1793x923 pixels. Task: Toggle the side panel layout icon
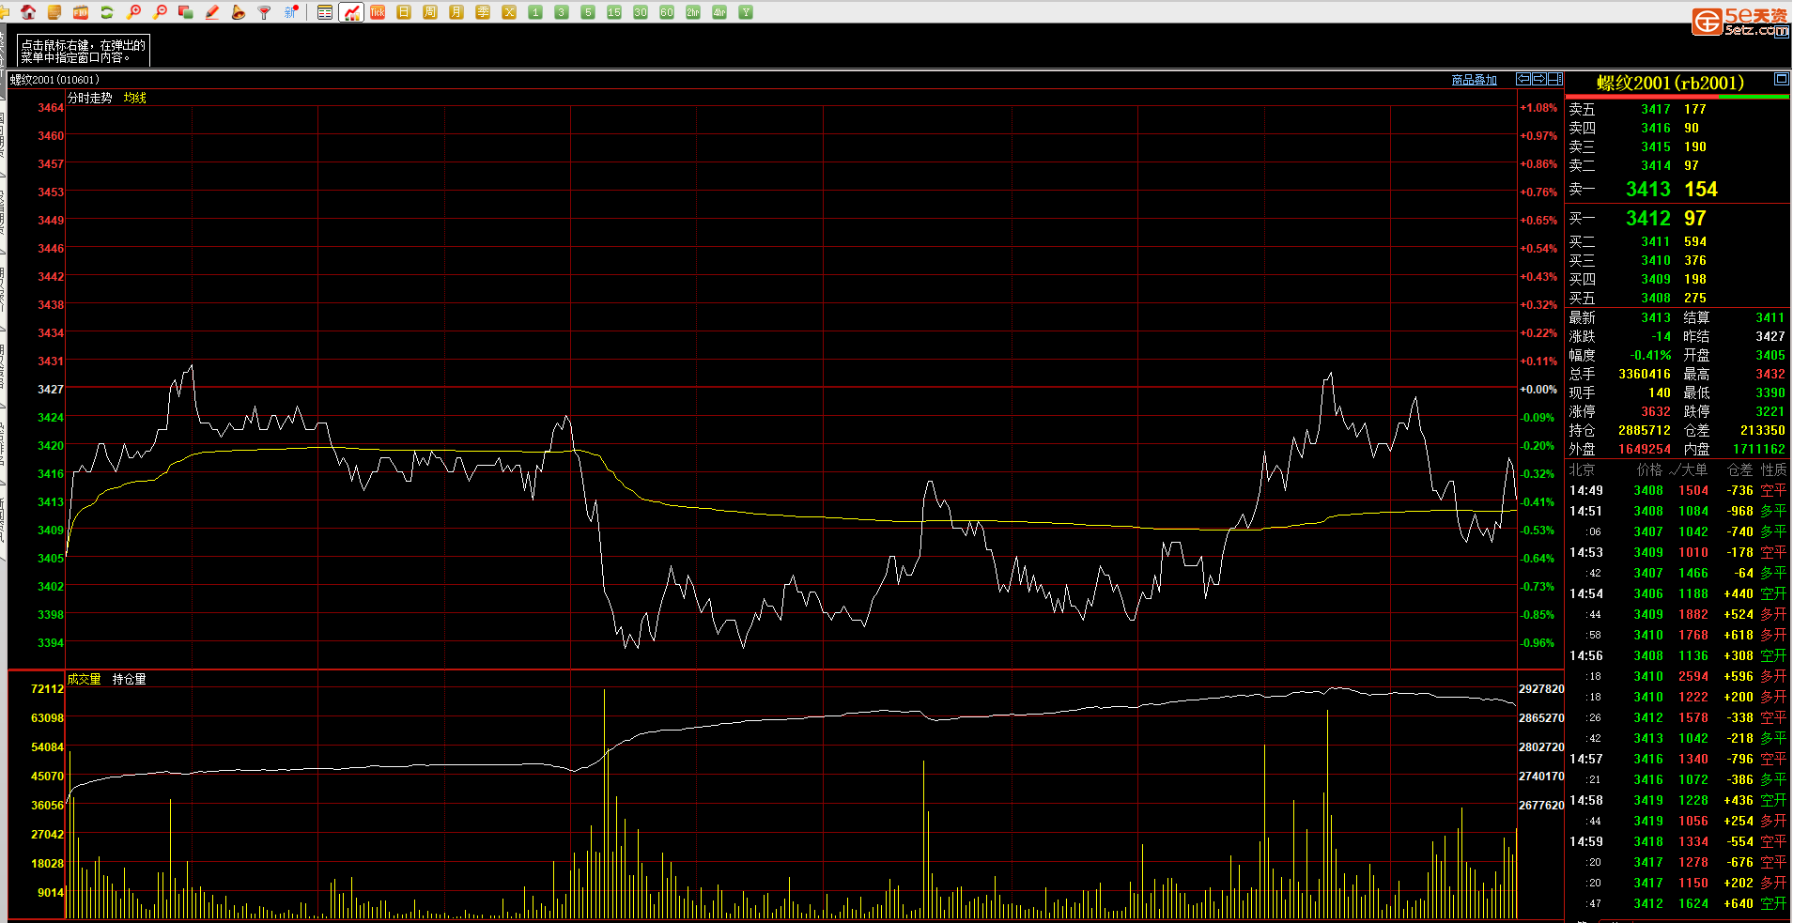(x=1555, y=79)
